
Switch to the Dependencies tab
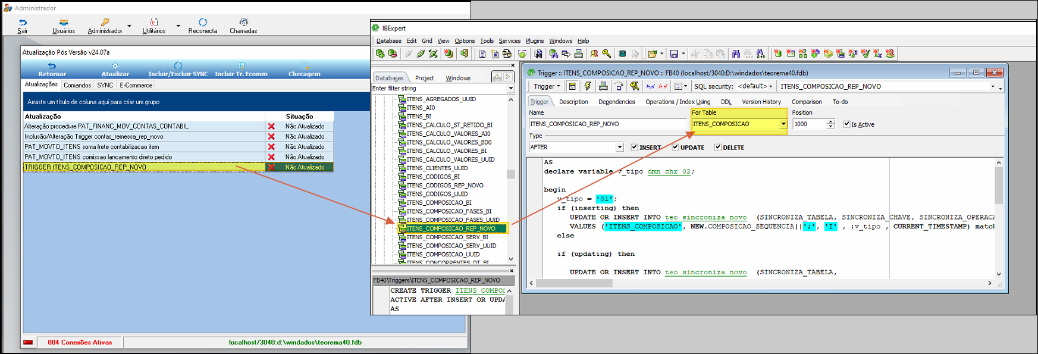[x=616, y=102]
